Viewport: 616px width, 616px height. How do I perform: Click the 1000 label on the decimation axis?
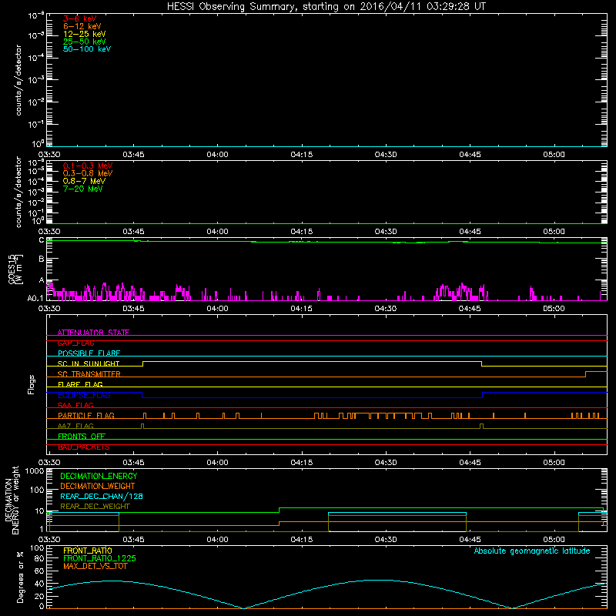pyautogui.click(x=35, y=471)
